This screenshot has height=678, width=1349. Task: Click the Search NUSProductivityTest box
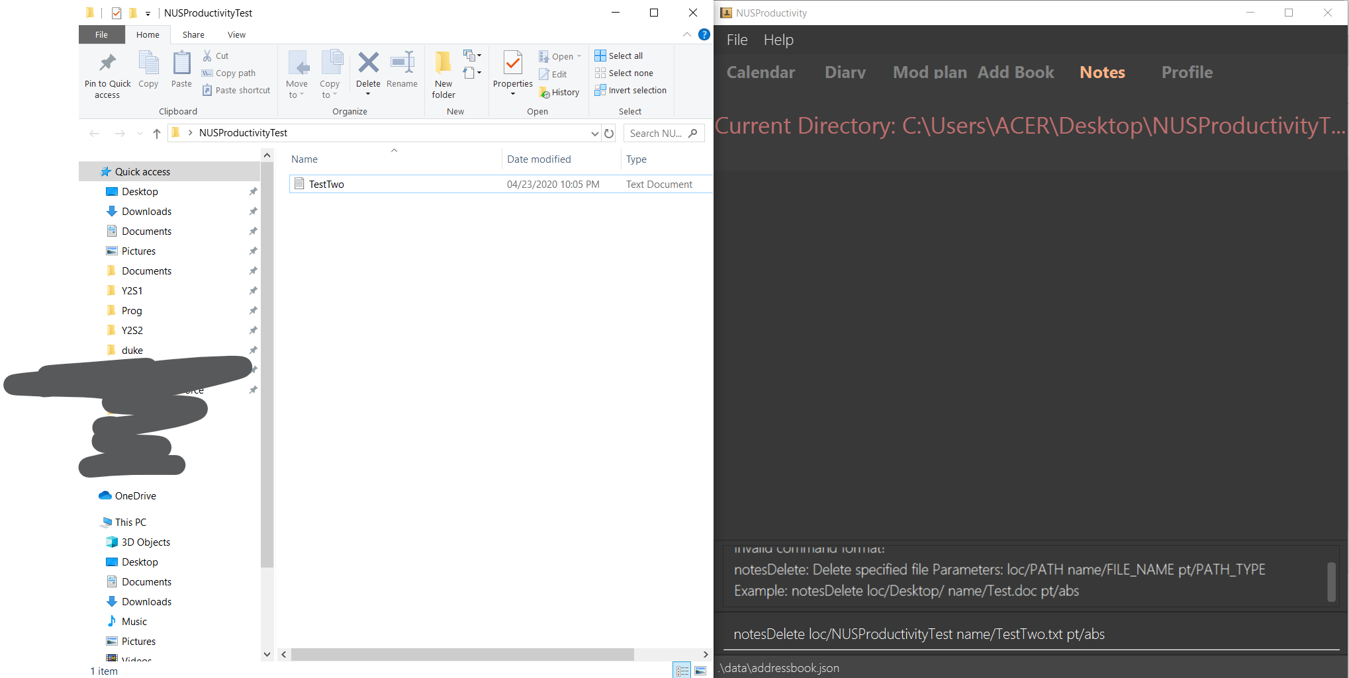pos(664,134)
